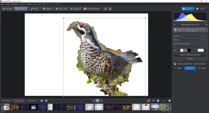Show next thumbnails with the right filmstrip arrow

(170, 108)
